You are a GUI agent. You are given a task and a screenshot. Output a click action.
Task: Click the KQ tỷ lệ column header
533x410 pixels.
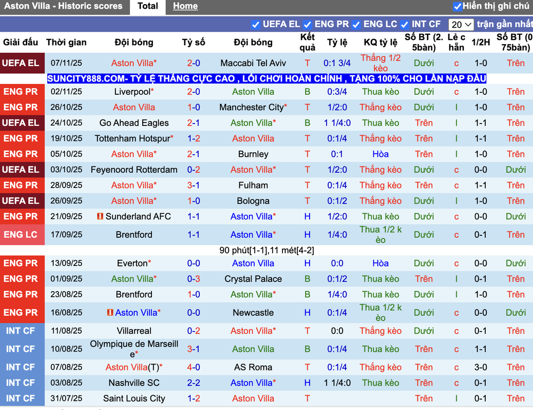380,43
